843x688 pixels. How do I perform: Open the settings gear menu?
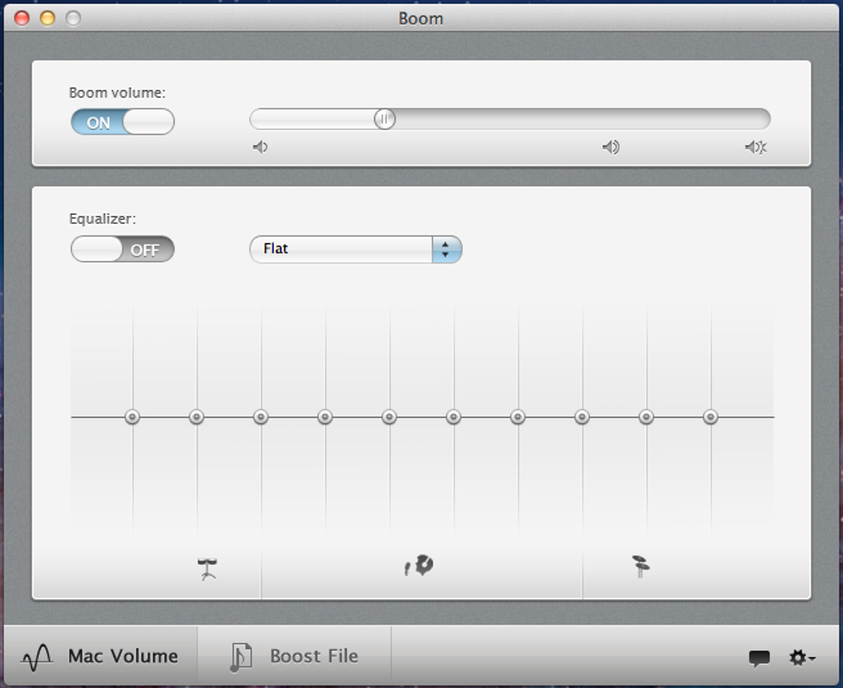pos(802,657)
